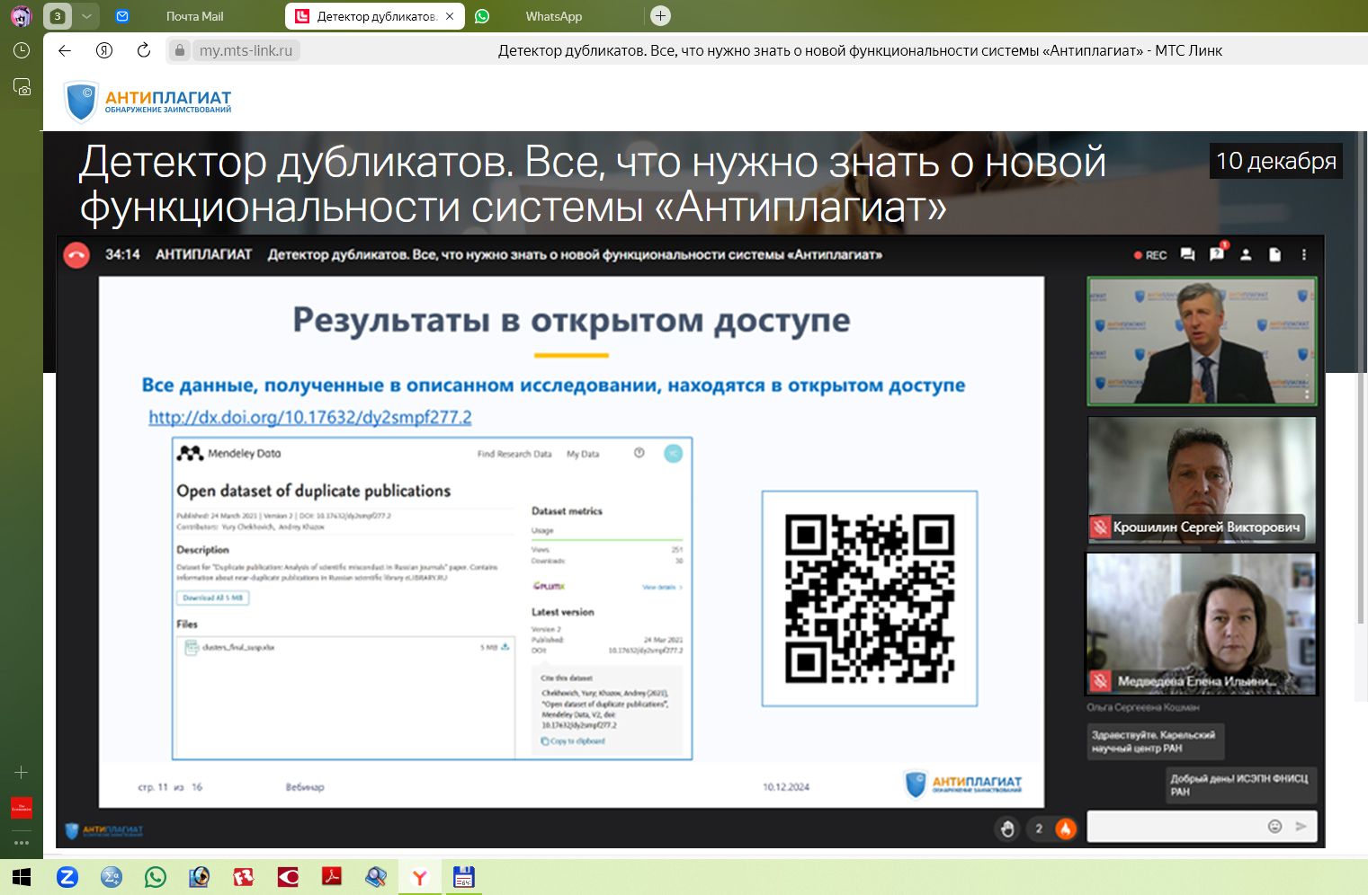
Task: Select the main speaker video thumbnail
Action: click(x=1202, y=341)
